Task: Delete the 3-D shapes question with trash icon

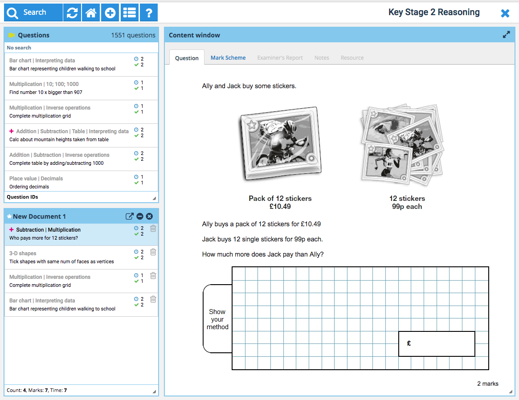Action: coord(153,252)
